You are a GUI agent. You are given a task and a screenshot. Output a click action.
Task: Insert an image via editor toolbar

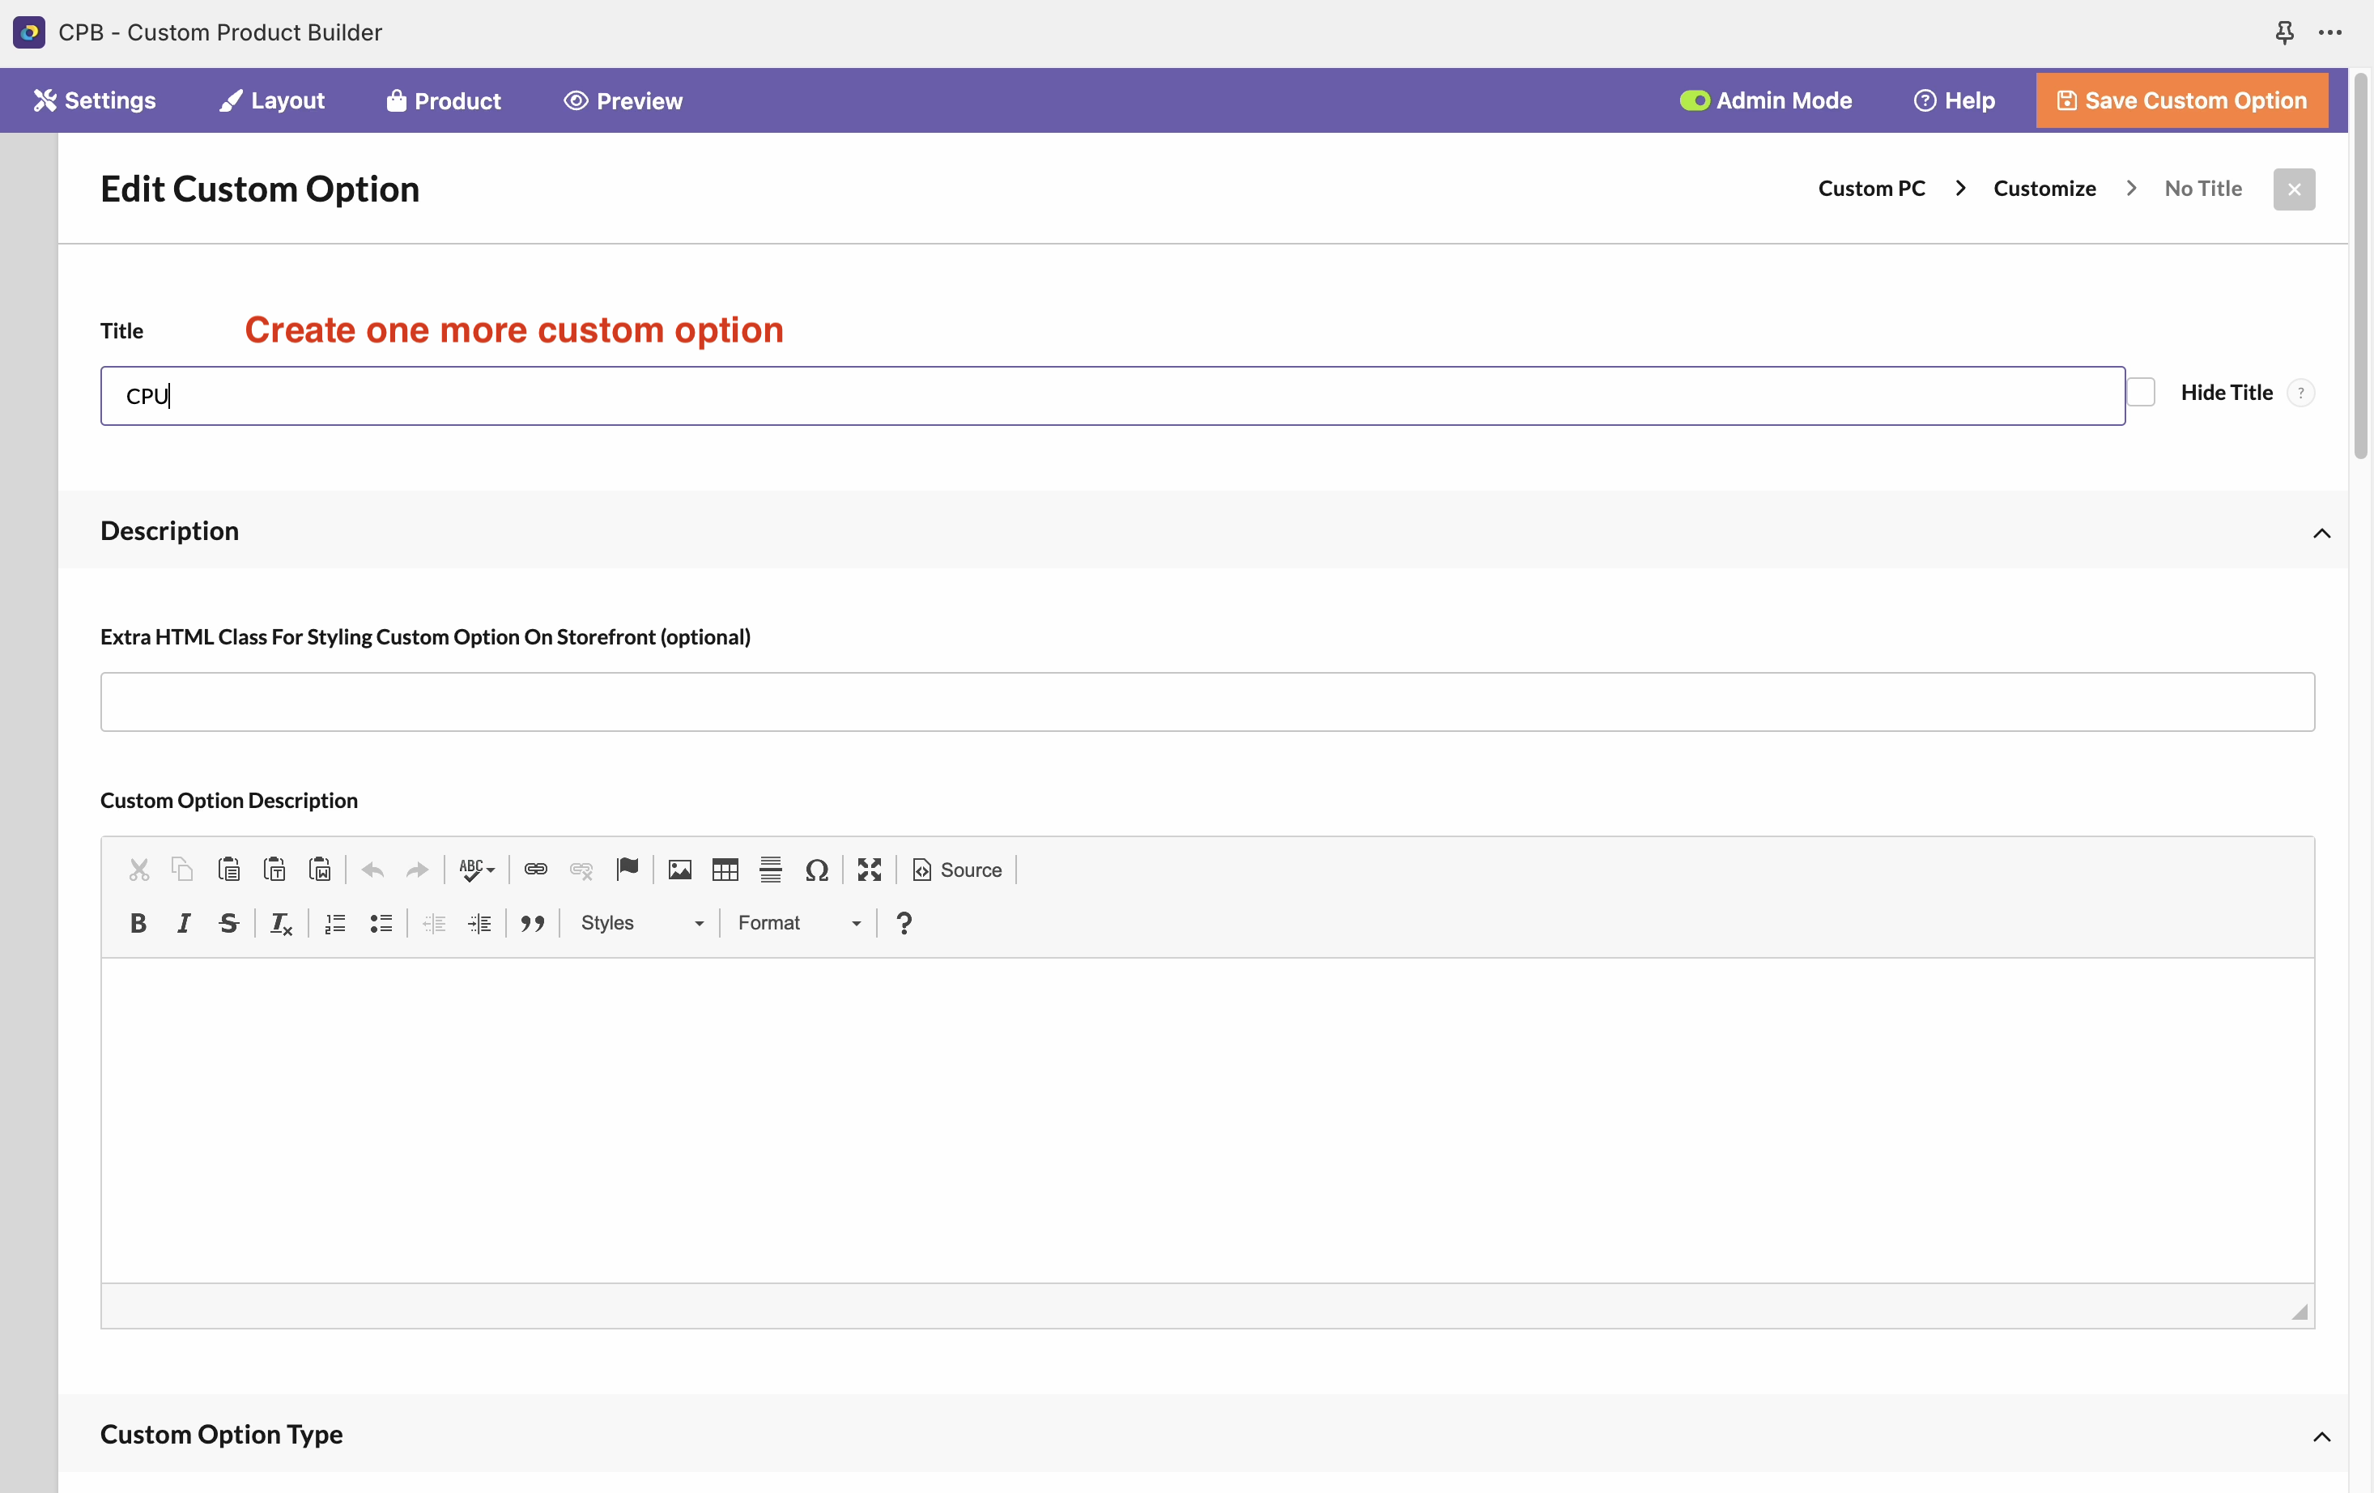coord(679,870)
